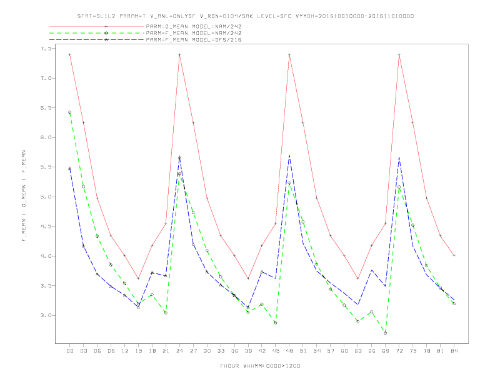
Task: Click x-axis tick label 78
Action: tap(426, 351)
